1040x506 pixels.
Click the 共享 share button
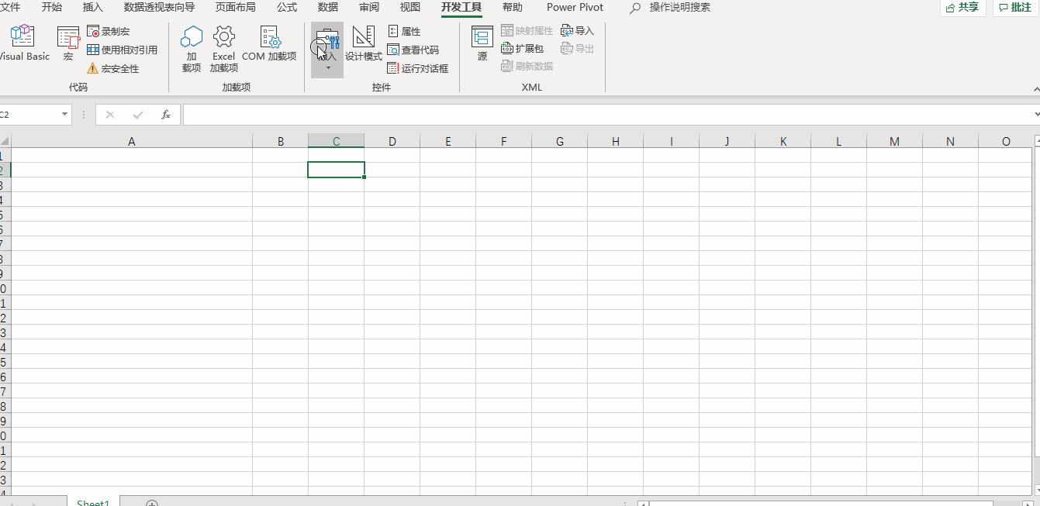962,7
